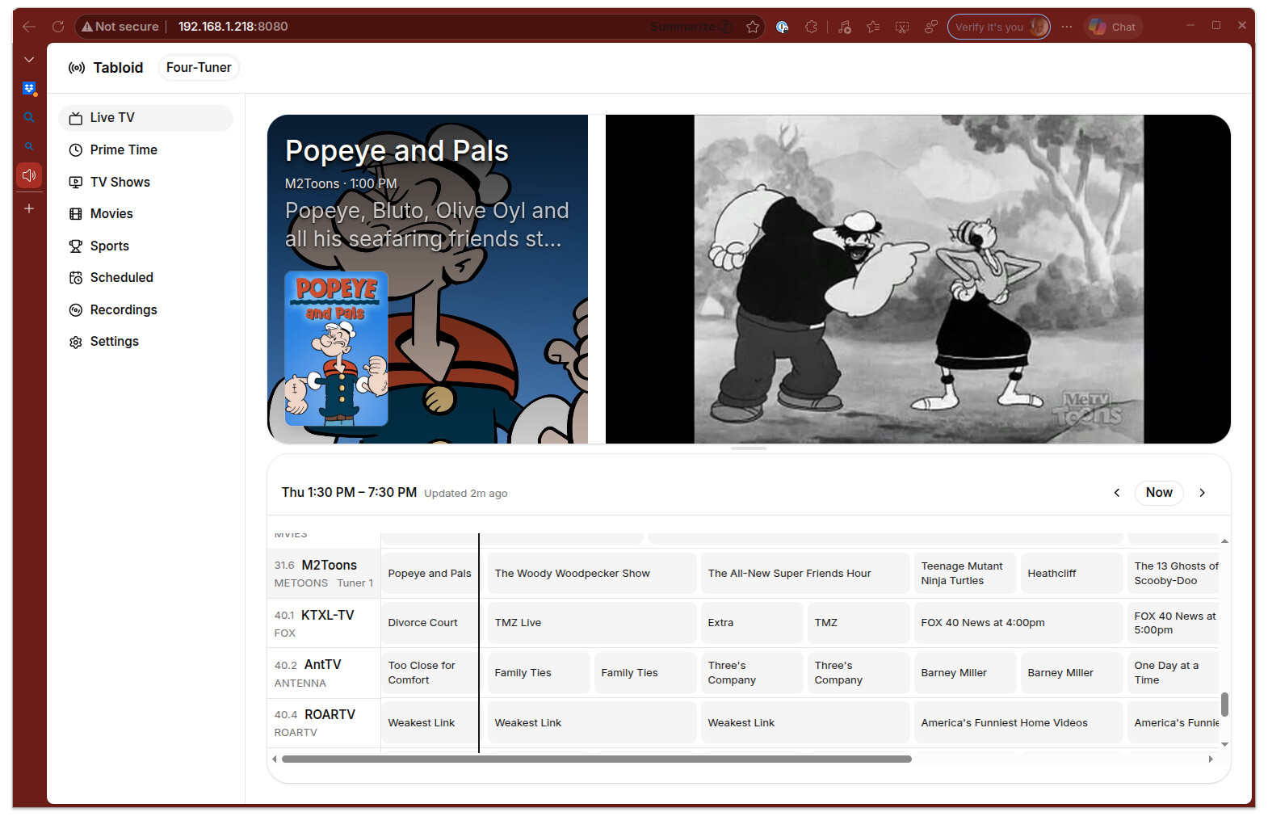Click the Sports trophy icon

(x=76, y=246)
